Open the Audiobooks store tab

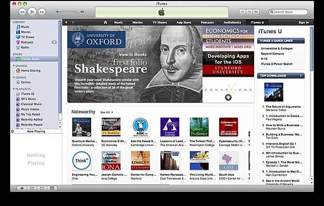232,22
